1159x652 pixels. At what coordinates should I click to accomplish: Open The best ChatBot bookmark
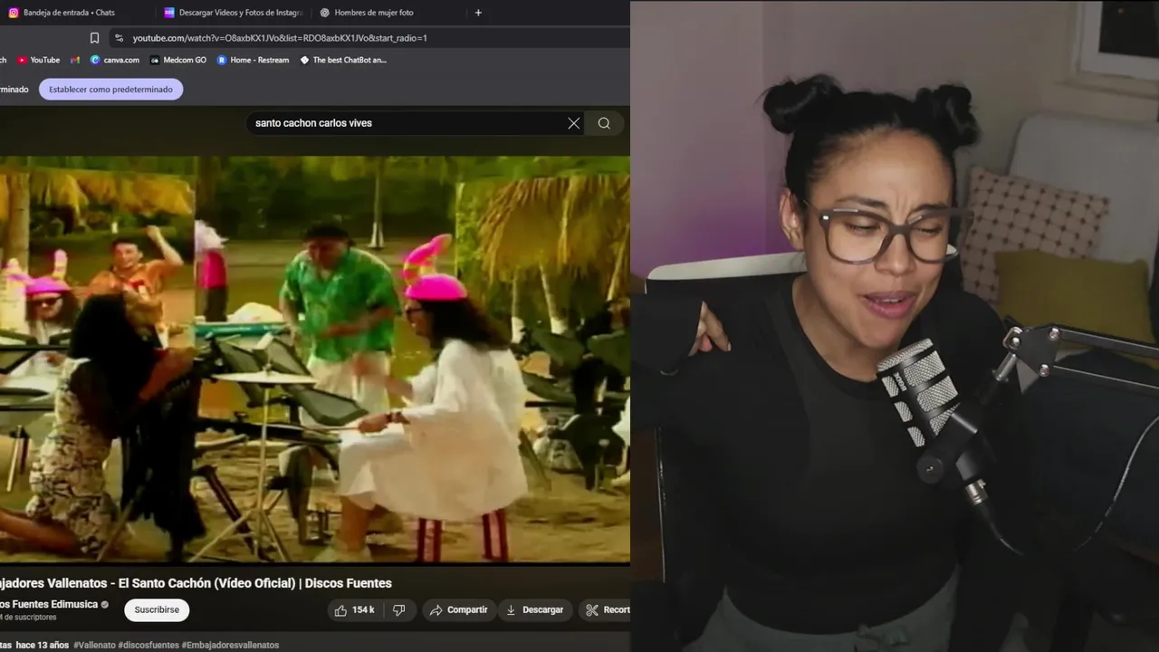343,60
